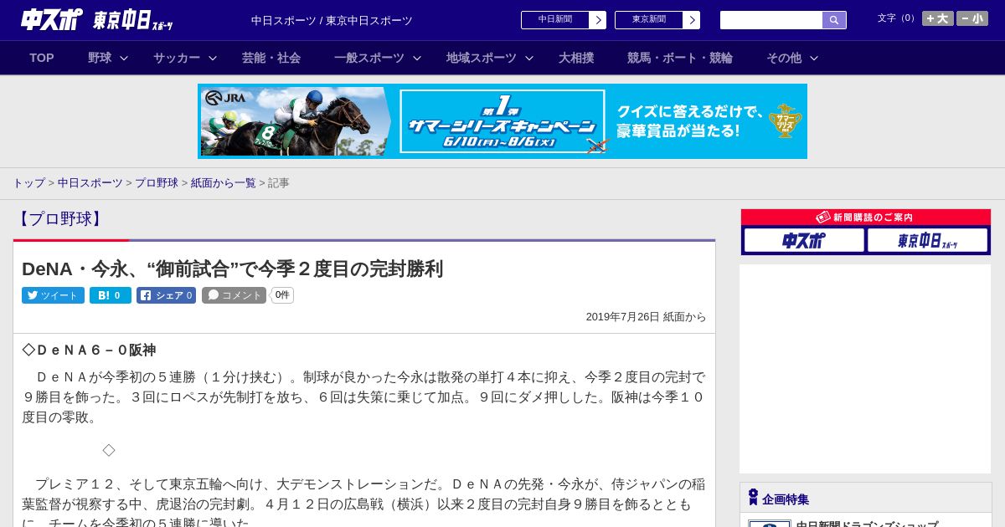Click 中日スポーツ / 東京中日スポーツ header text
The image size is (1005, 527).
(332, 20)
